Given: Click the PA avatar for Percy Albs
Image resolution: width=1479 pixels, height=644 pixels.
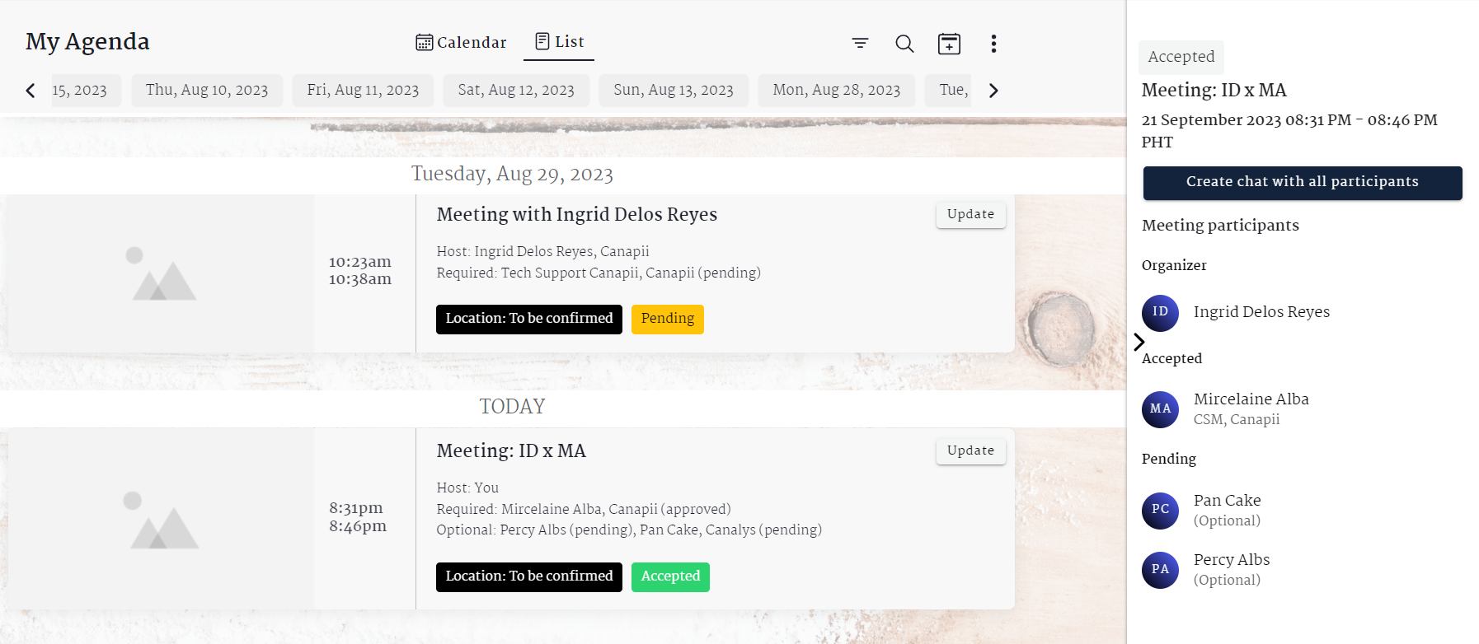Looking at the screenshot, I should click(x=1160, y=570).
